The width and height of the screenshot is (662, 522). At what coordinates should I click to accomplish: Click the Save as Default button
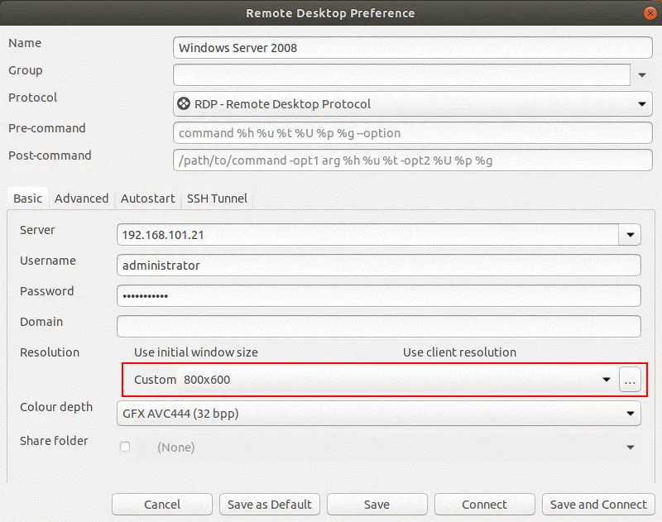269,505
